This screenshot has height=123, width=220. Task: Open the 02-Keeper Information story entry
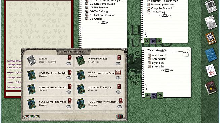[x=102, y=4]
